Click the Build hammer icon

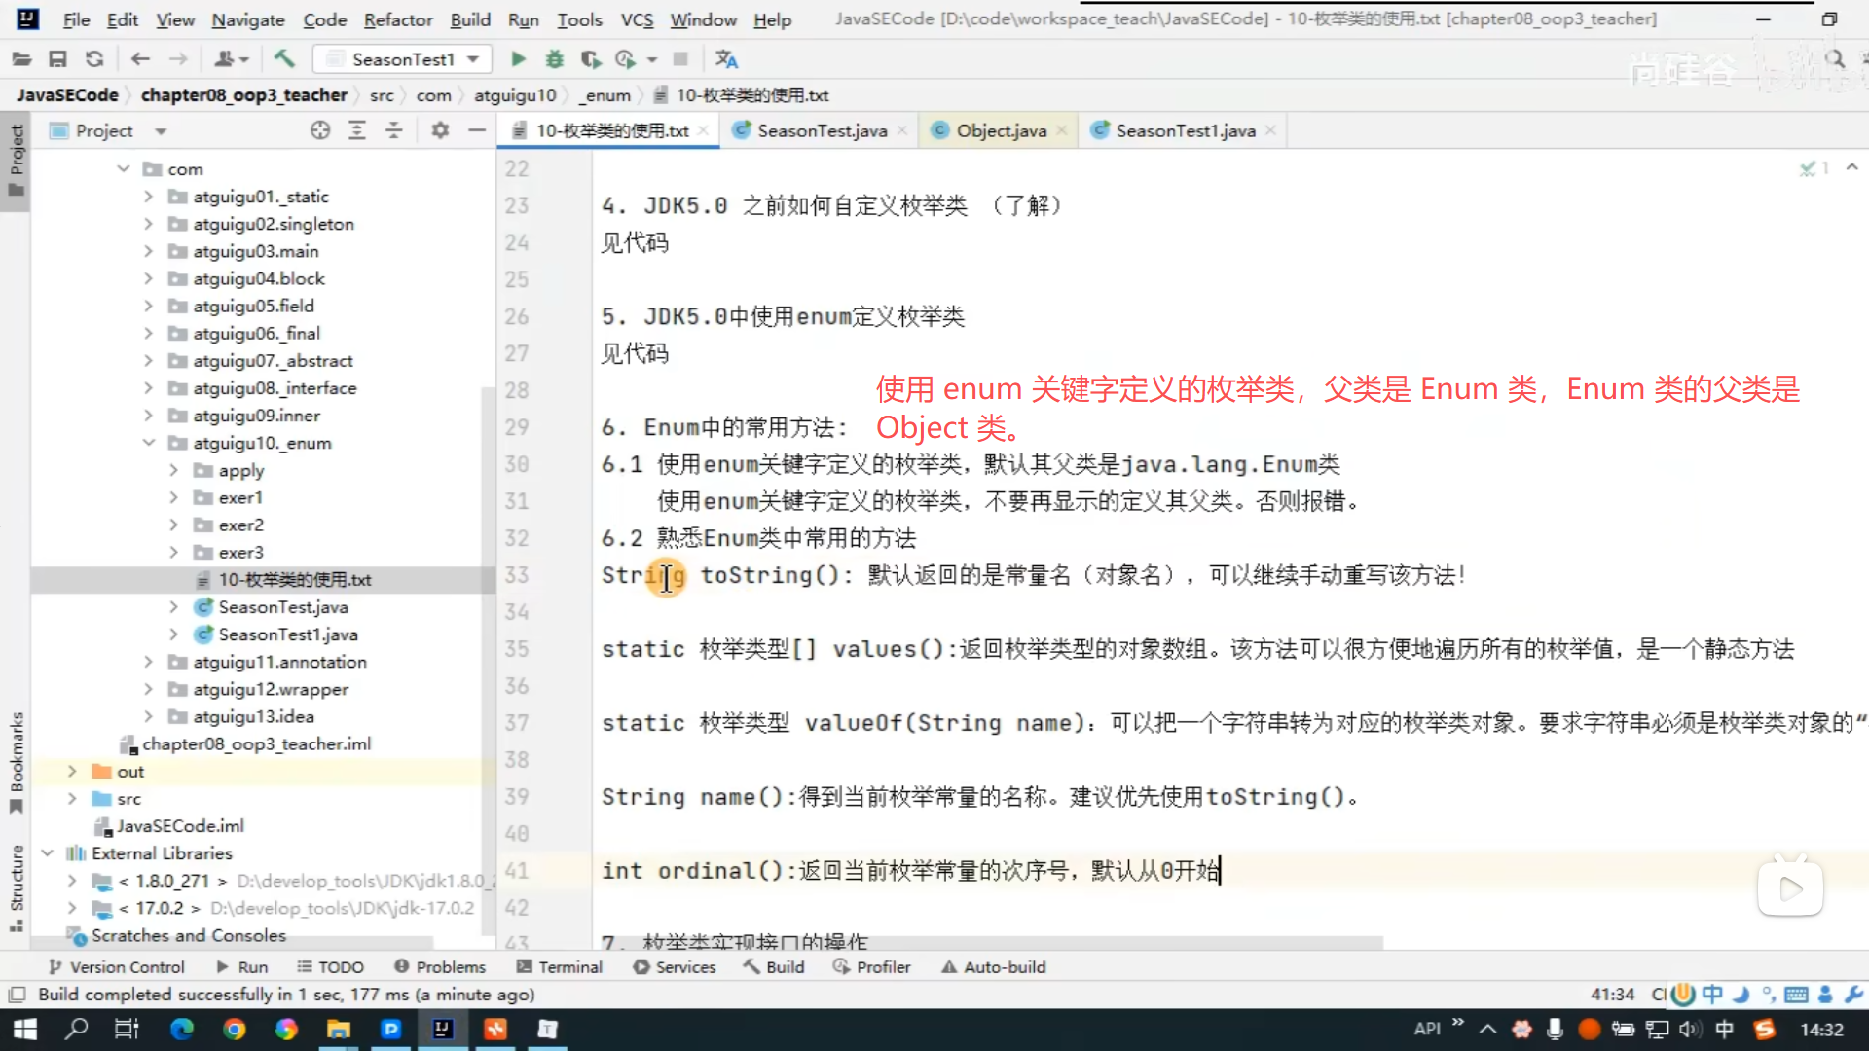coord(284,59)
